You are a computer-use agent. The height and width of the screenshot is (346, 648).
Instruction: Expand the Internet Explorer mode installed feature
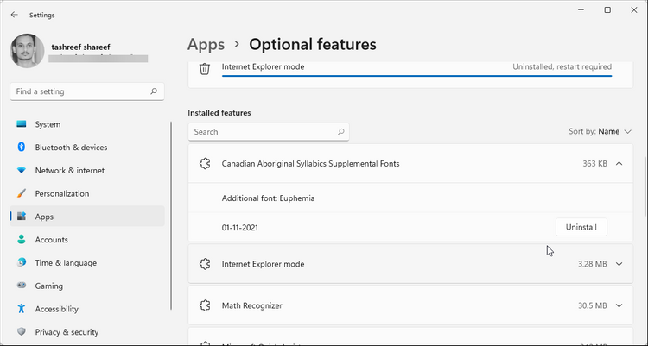(619, 264)
